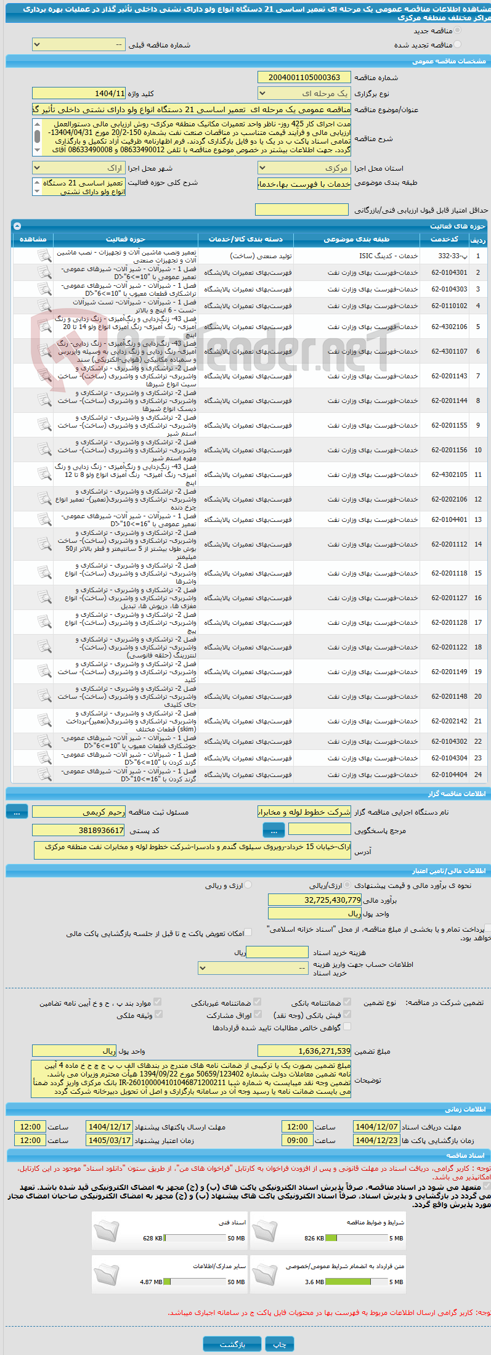
Task: Click the شماره مناقصه number field
Action: (304, 78)
